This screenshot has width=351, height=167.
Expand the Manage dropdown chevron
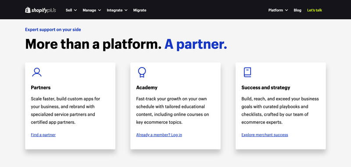100,10
